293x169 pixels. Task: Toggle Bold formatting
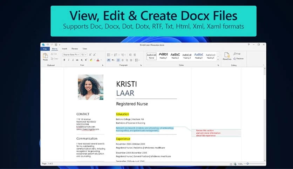point(64,60)
